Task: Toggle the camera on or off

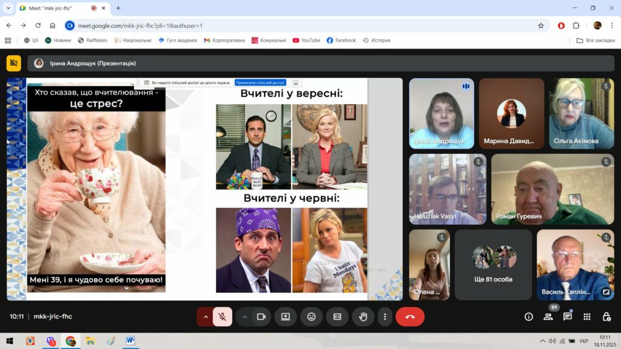Action: pyautogui.click(x=261, y=316)
